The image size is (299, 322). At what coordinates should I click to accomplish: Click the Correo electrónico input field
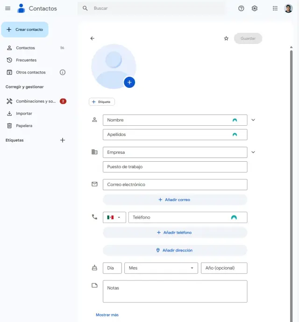coord(175,185)
